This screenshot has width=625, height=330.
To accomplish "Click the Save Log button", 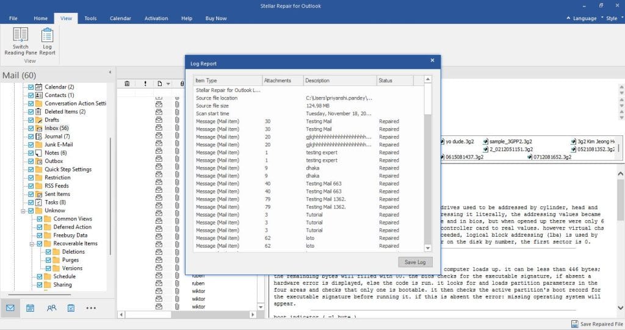I will [415, 262].
